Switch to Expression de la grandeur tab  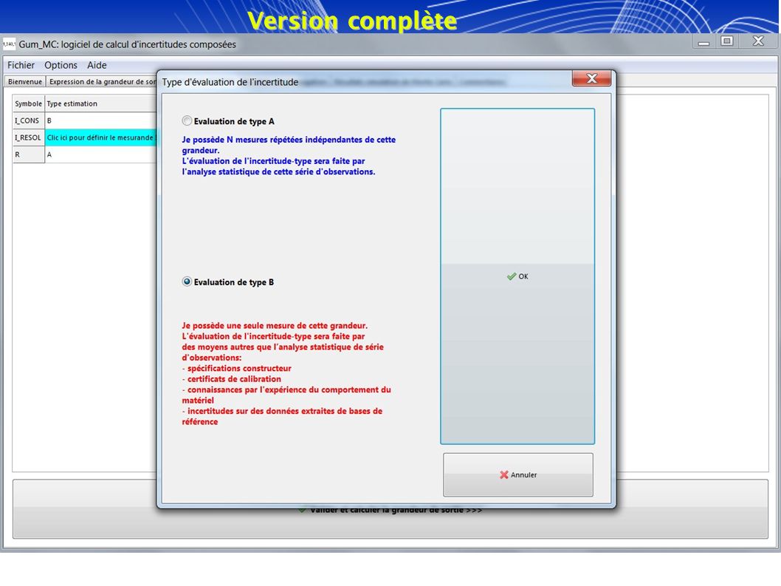(x=102, y=82)
